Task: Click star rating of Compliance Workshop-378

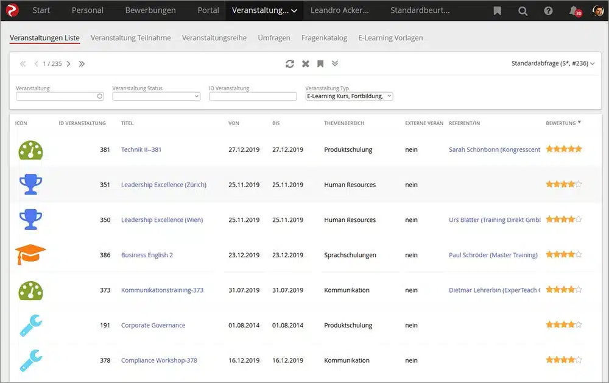Action: (x=563, y=360)
